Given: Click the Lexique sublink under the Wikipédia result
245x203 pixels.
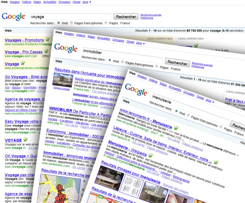Looking at the screenshot, I should pyautogui.click(x=165, y=174).
